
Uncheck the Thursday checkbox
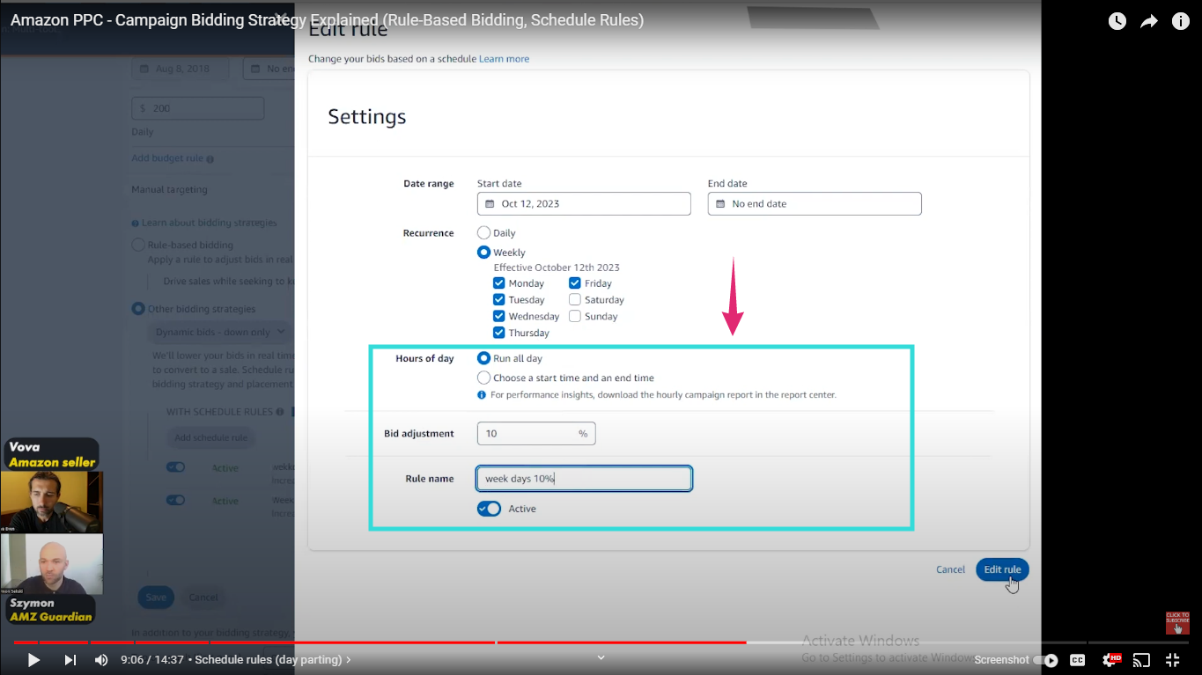point(499,333)
